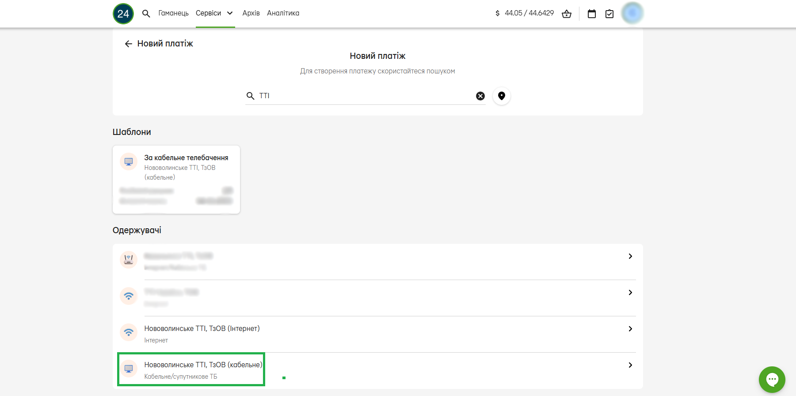Click the monitor icon in the template card

129,161
